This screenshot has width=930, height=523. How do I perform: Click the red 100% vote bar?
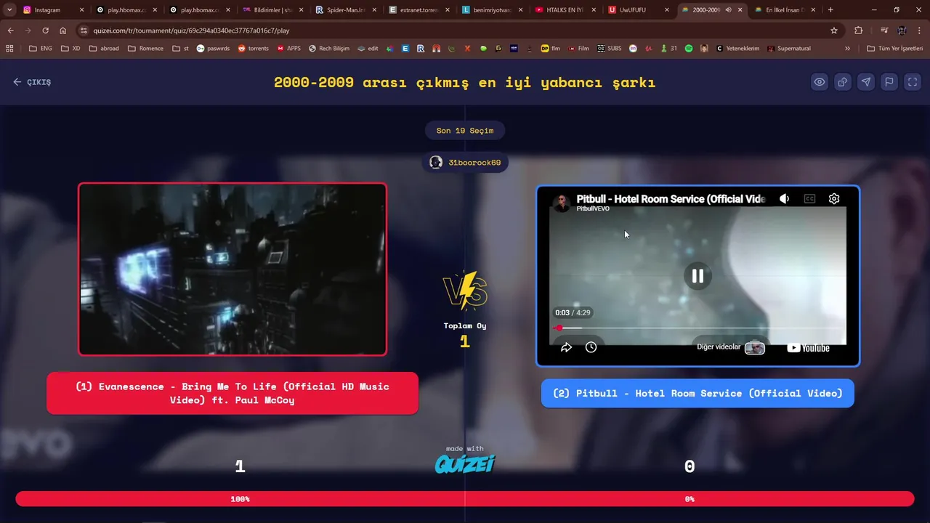point(240,499)
